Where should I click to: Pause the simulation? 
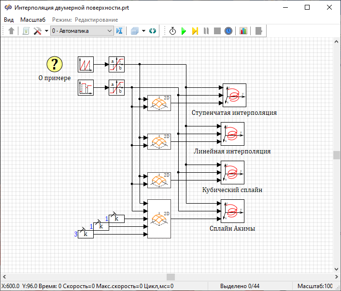(x=206, y=31)
